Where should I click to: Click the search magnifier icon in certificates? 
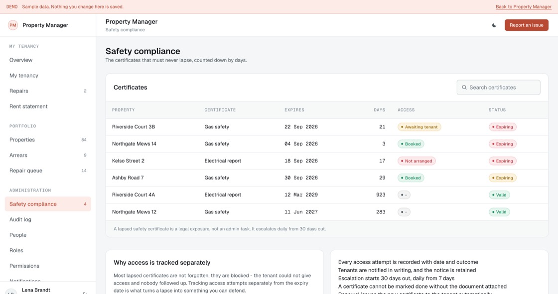coord(464,88)
